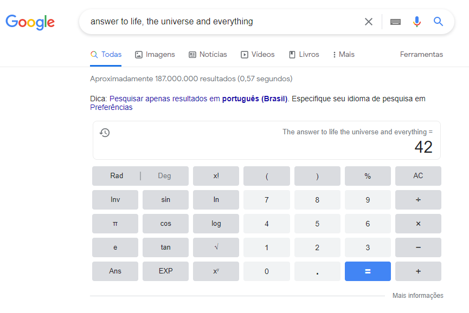Expand Mais informações below the calculator

[x=417, y=296]
